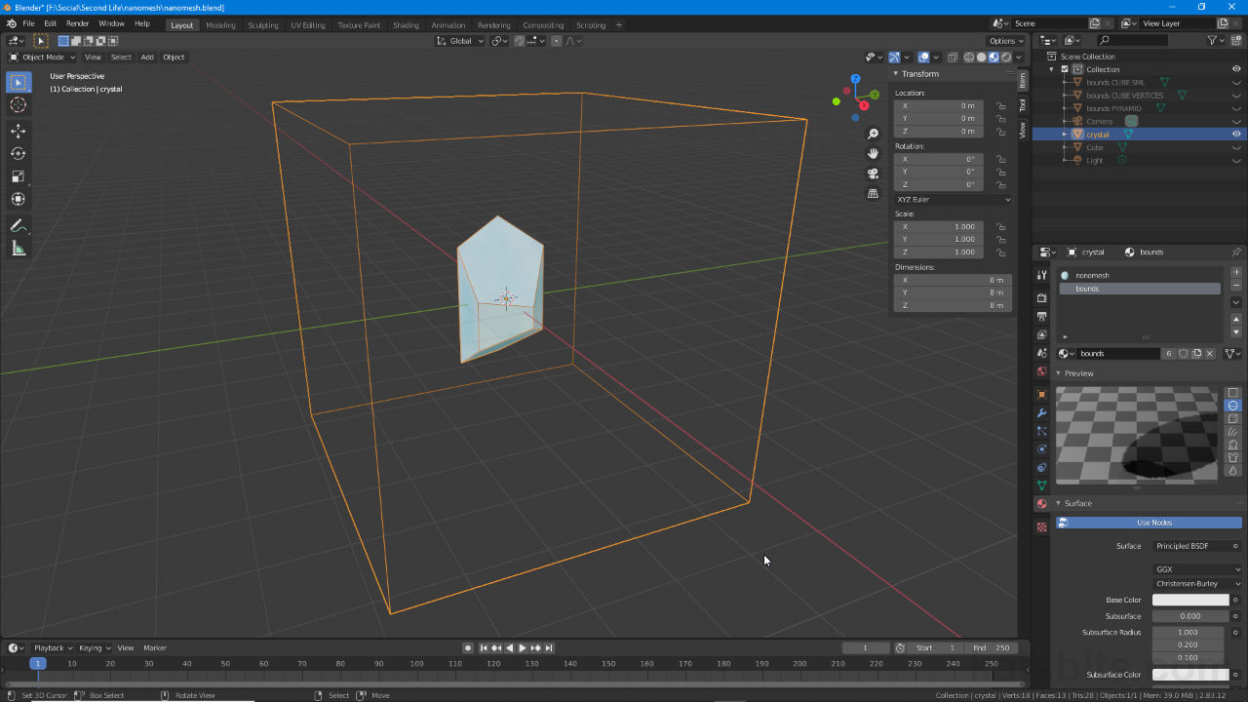
Task: Toggle fake user shield for bounds material
Action: coord(1184,354)
